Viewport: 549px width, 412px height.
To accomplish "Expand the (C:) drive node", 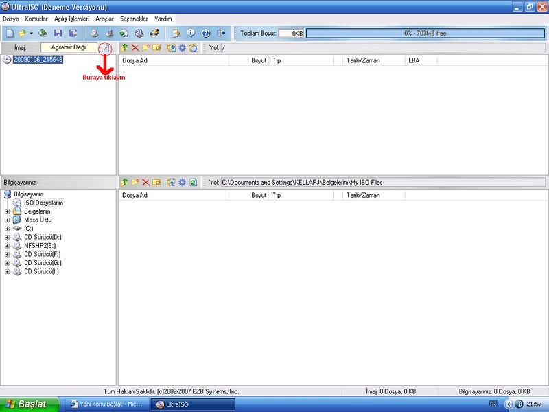I will tap(7, 229).
